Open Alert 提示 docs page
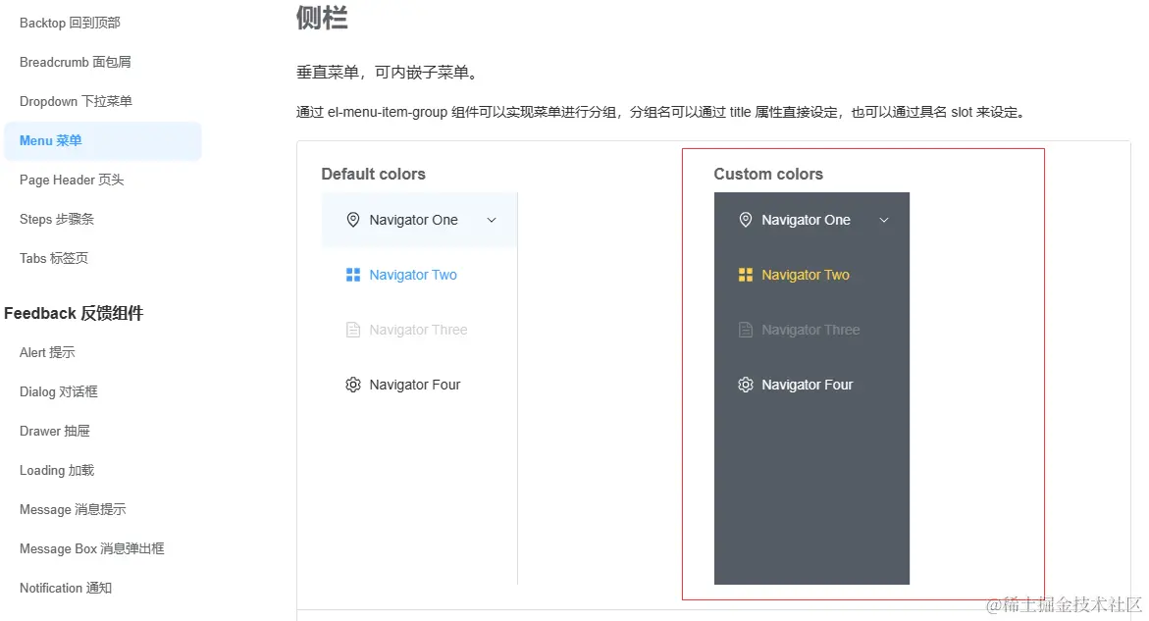 pyautogui.click(x=47, y=352)
